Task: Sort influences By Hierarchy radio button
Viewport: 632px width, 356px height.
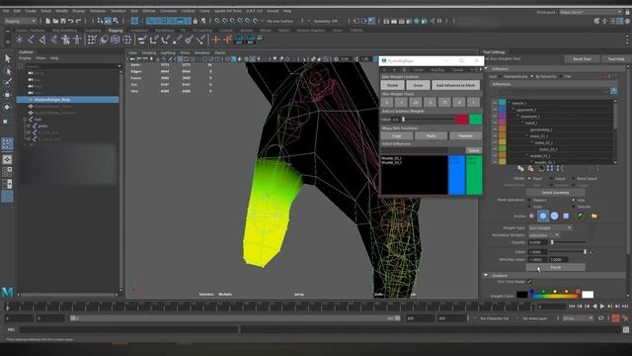Action: click(531, 76)
